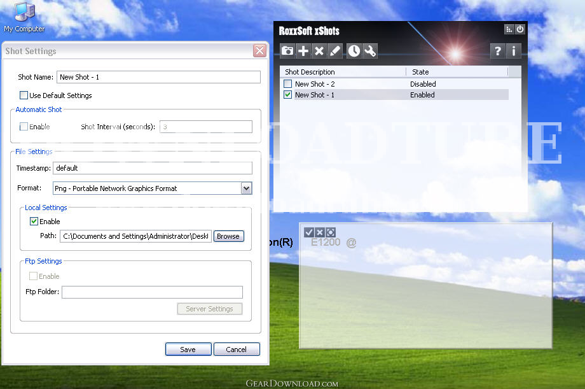Toggle Automatic Shot Enable checkbox
This screenshot has height=389, width=585.
point(24,127)
